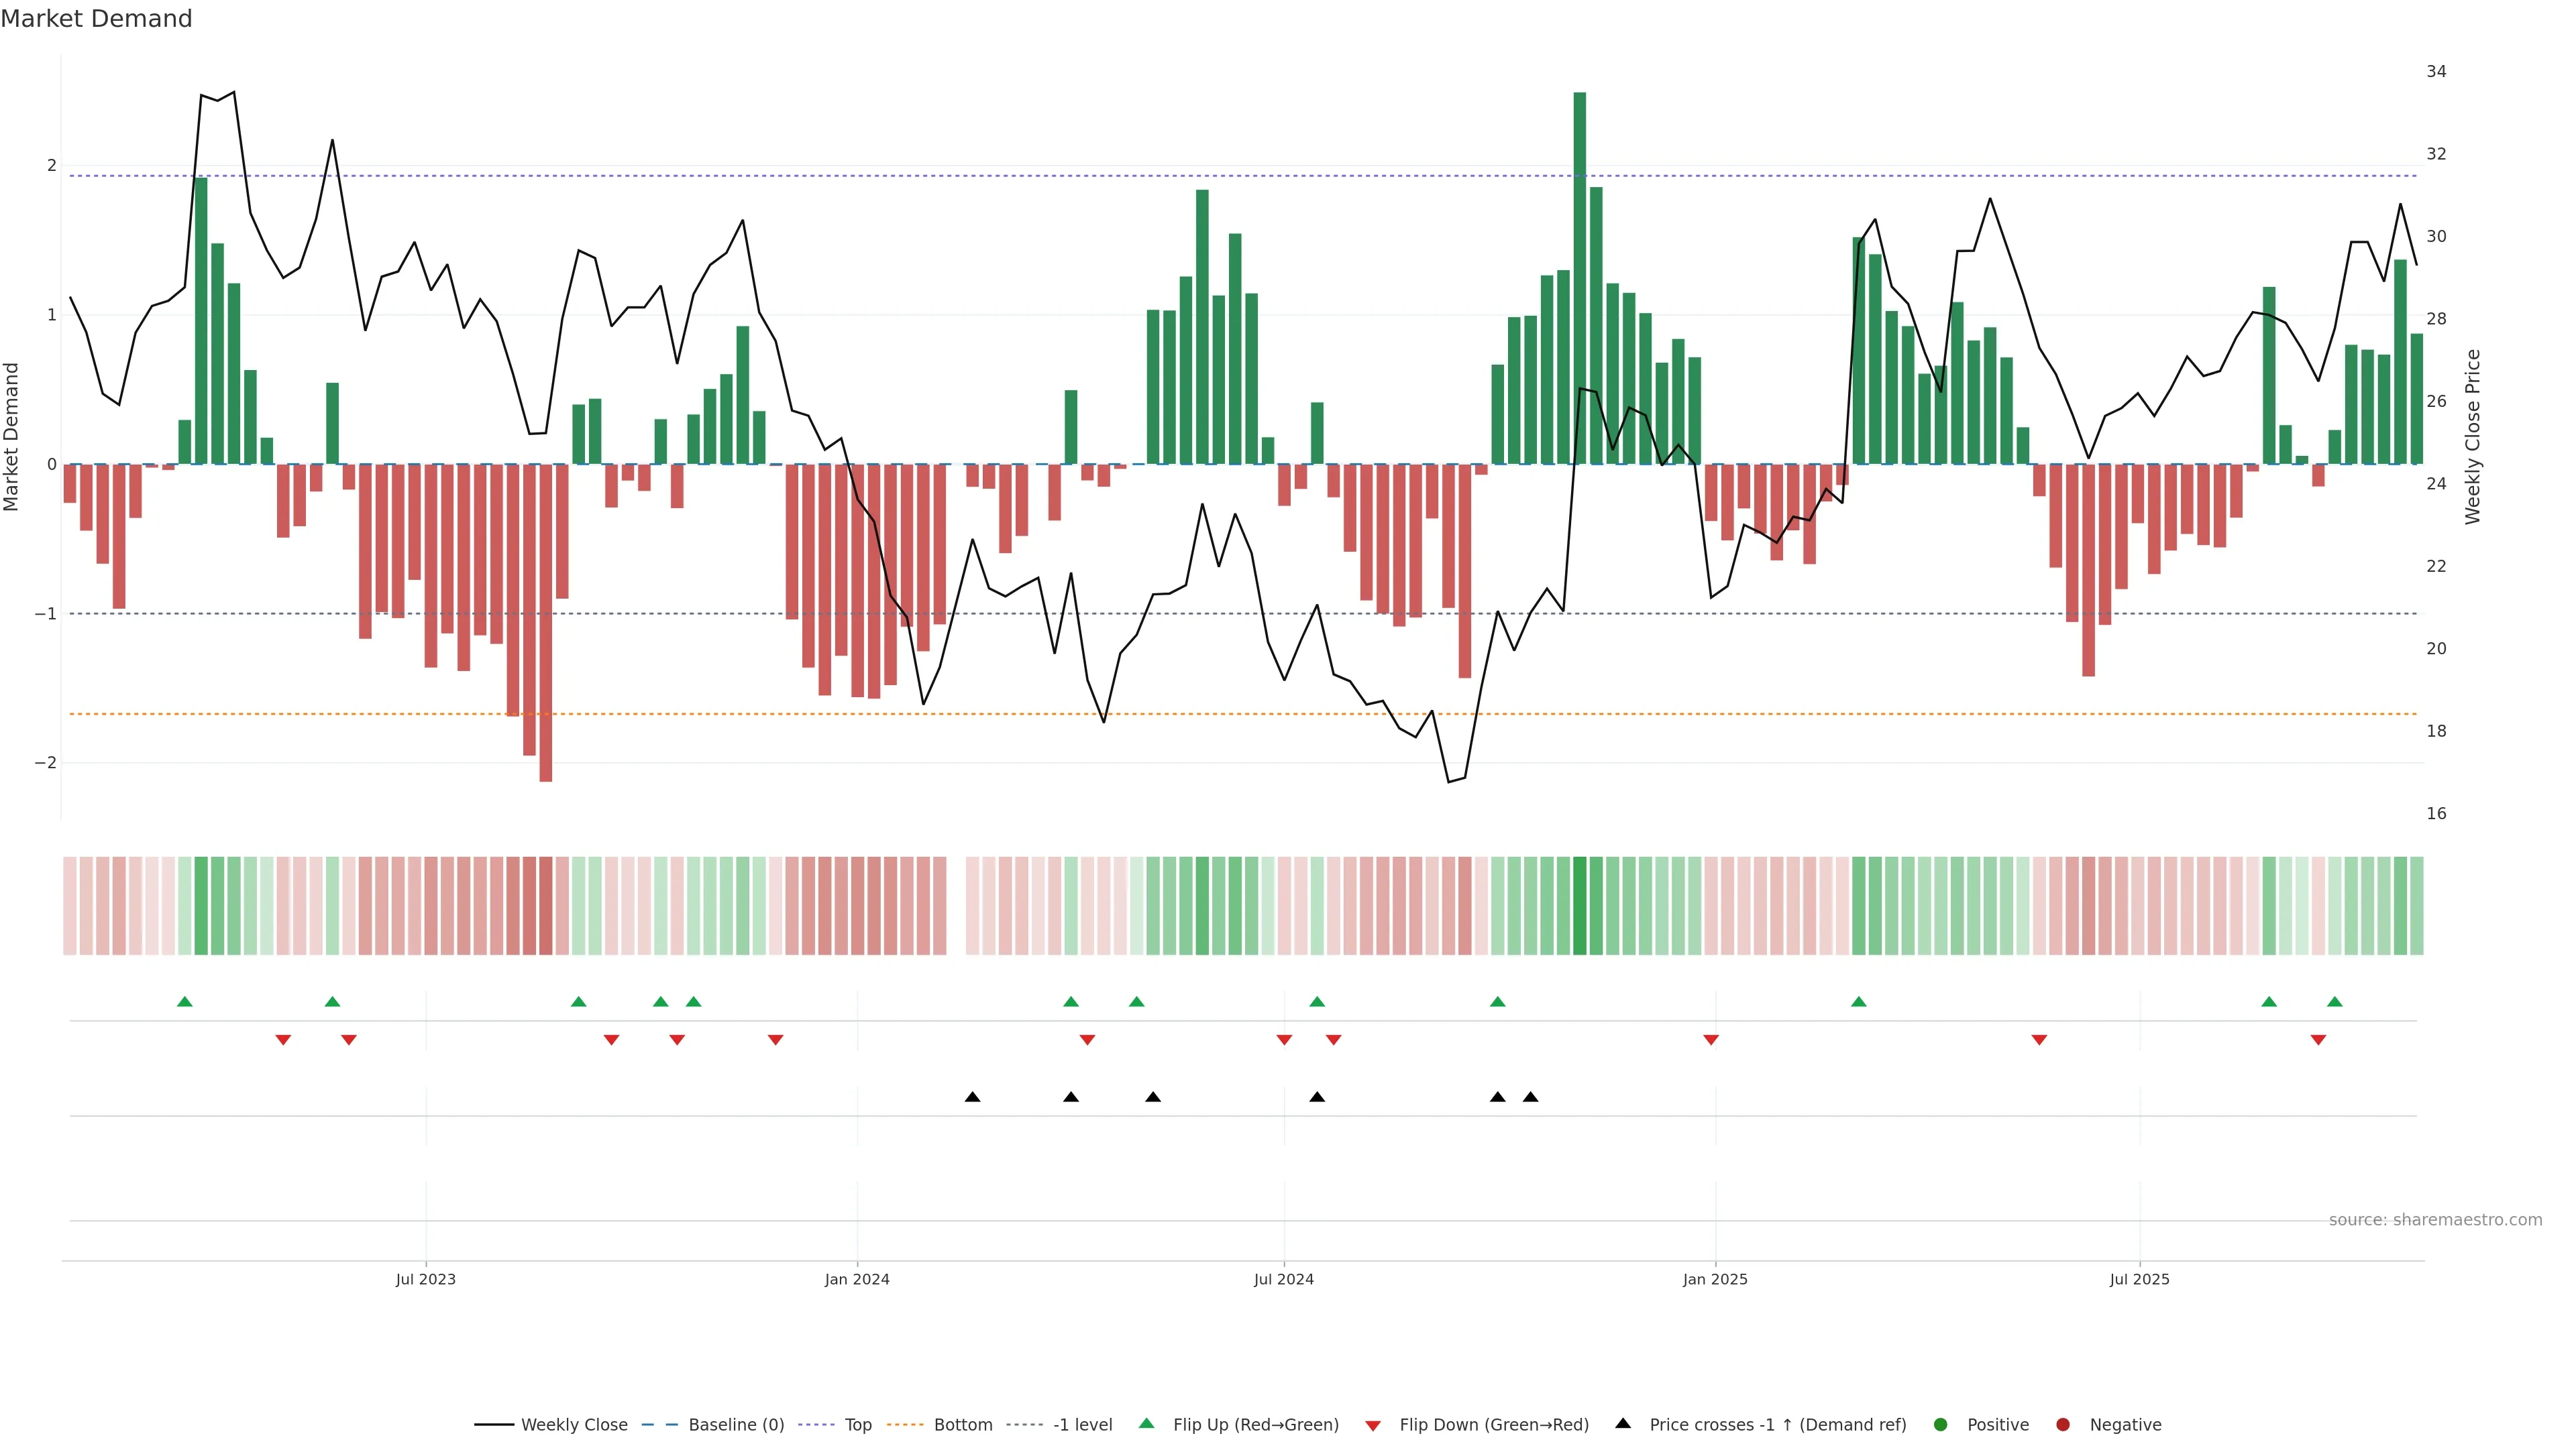Click the source: sharemaestro.com text
2576x1448 pixels.
[x=2435, y=1220]
